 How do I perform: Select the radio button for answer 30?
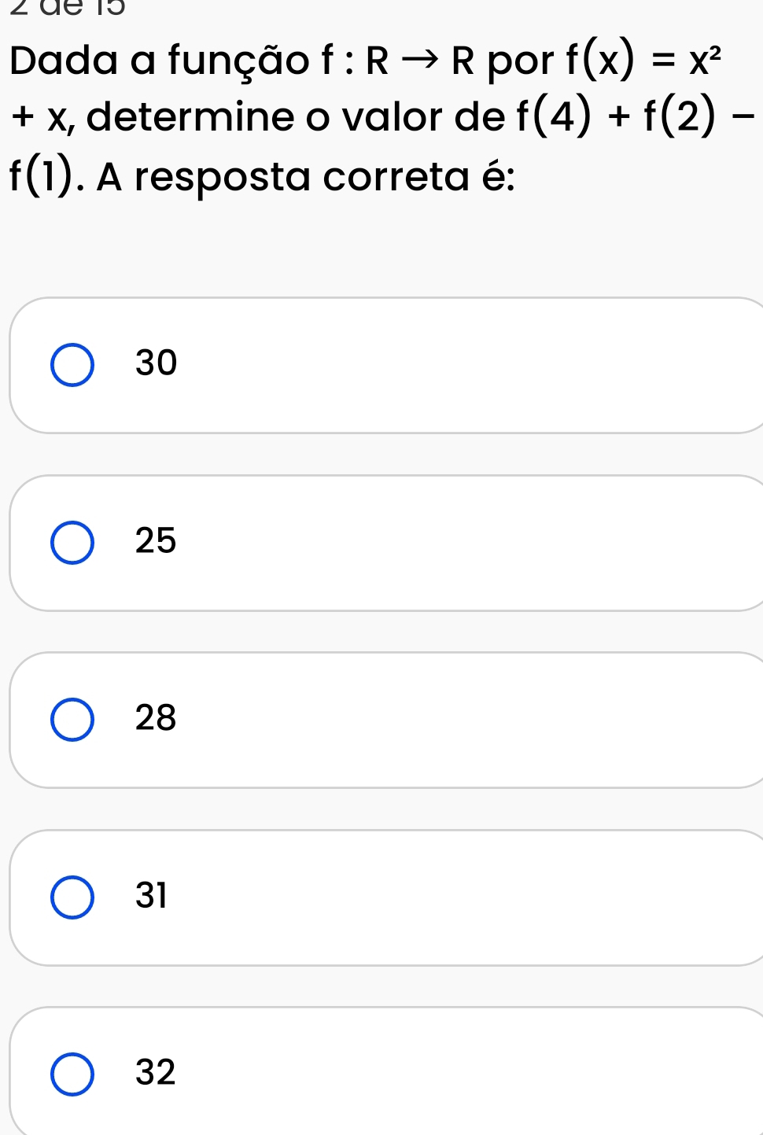tap(72, 365)
